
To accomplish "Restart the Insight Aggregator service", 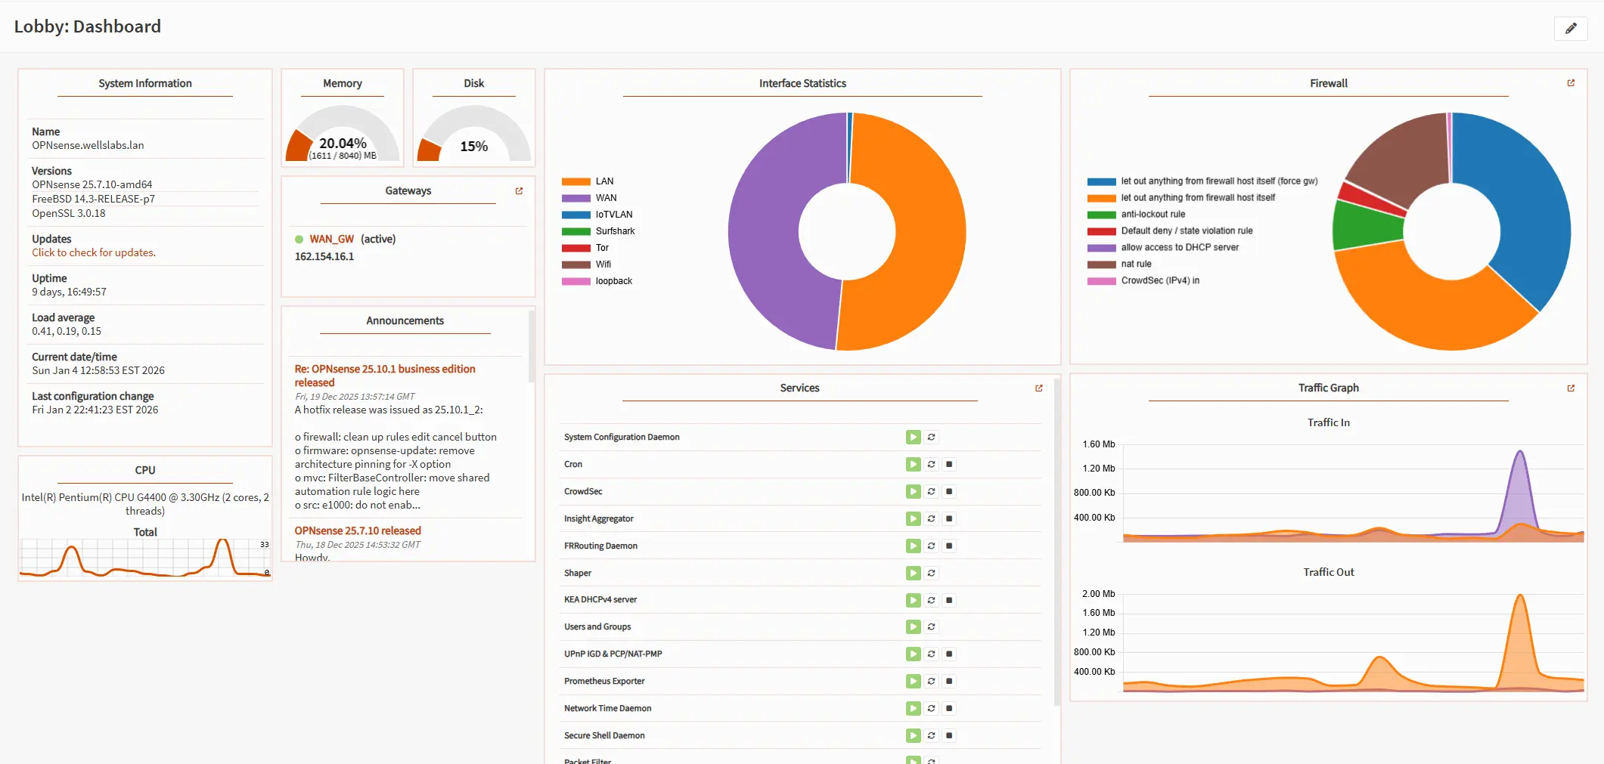I will point(931,518).
